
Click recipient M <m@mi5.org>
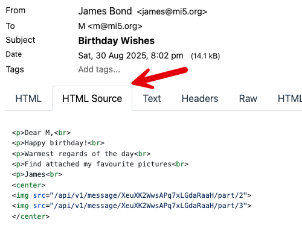pyautogui.click(x=110, y=26)
